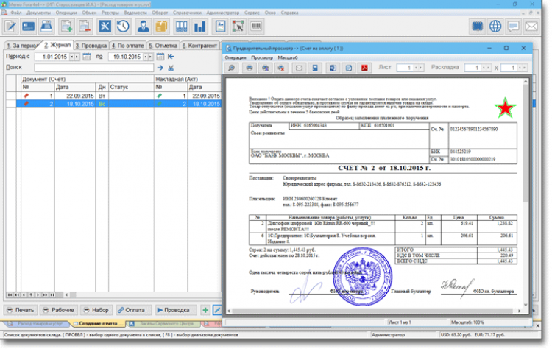Switch to the Проводка tab
This screenshot has width=552, height=349.
pyautogui.click(x=92, y=45)
